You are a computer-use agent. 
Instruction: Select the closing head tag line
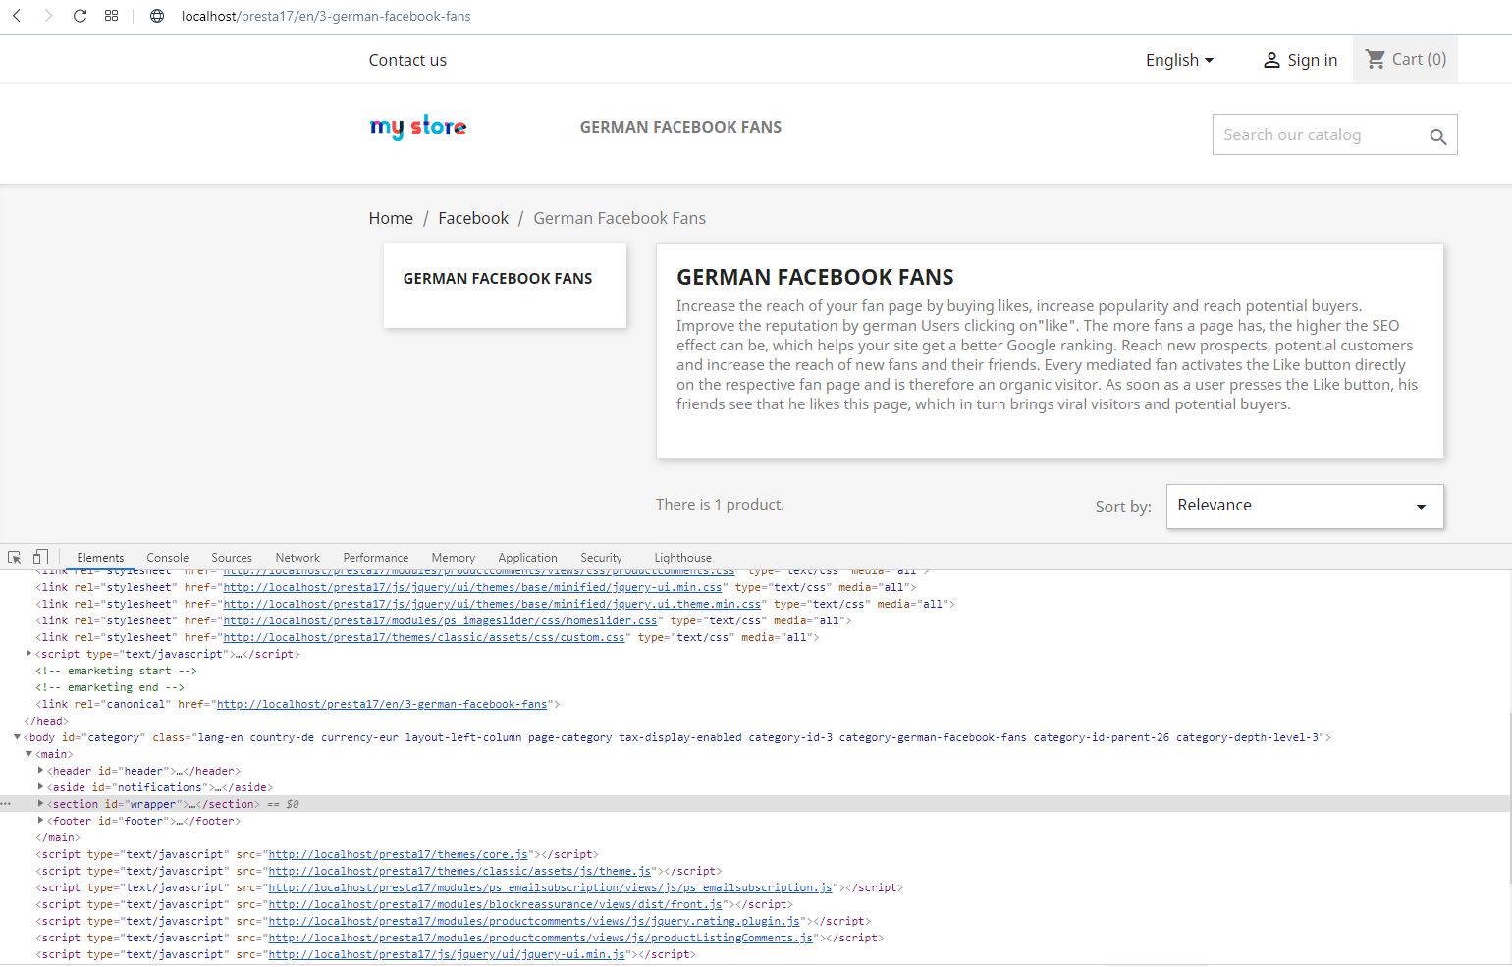[x=46, y=721]
